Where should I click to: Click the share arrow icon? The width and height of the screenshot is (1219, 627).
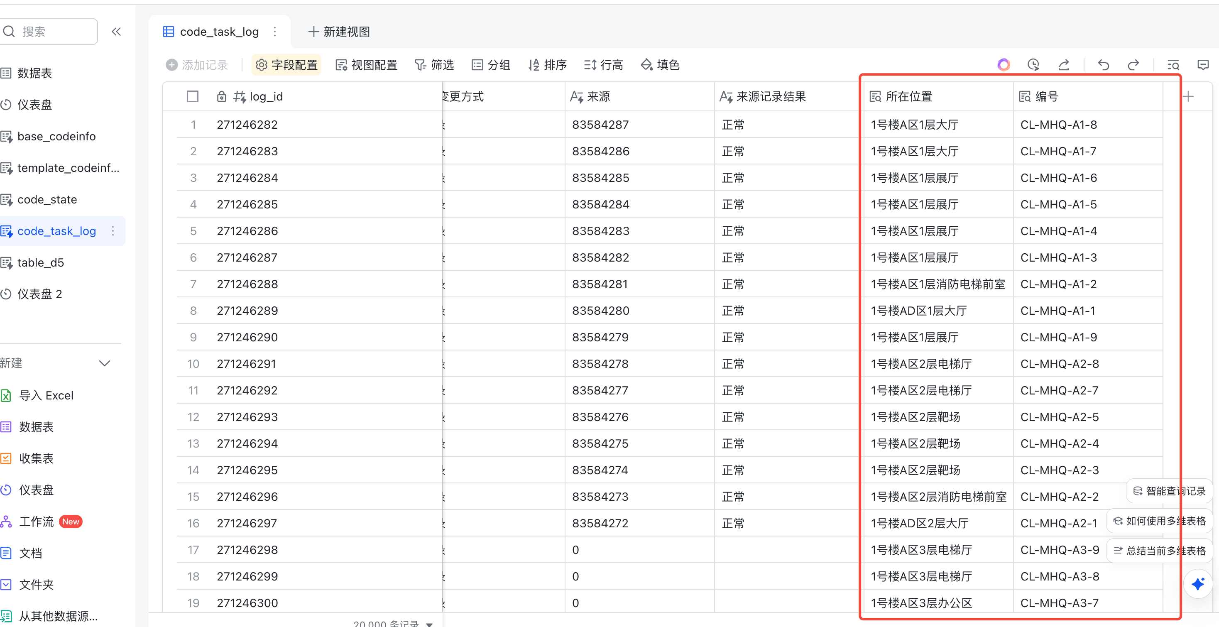pyautogui.click(x=1064, y=65)
